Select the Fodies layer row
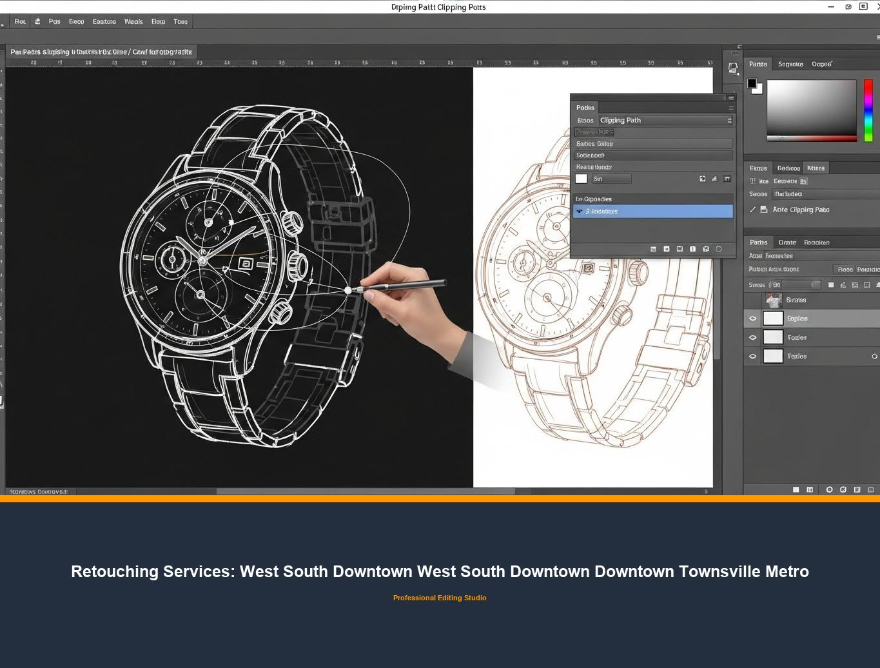This screenshot has width=880, height=668. coord(812,337)
